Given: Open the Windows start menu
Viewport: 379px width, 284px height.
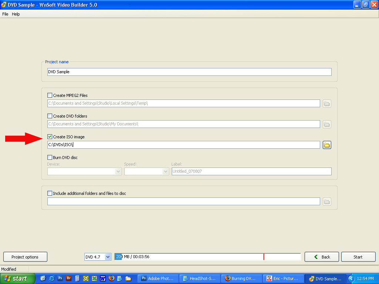Looking at the screenshot, I should tap(17, 278).
